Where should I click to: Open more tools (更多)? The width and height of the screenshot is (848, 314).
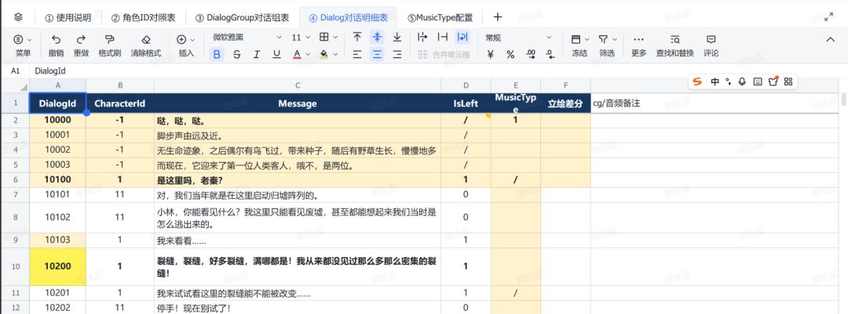tap(638, 45)
